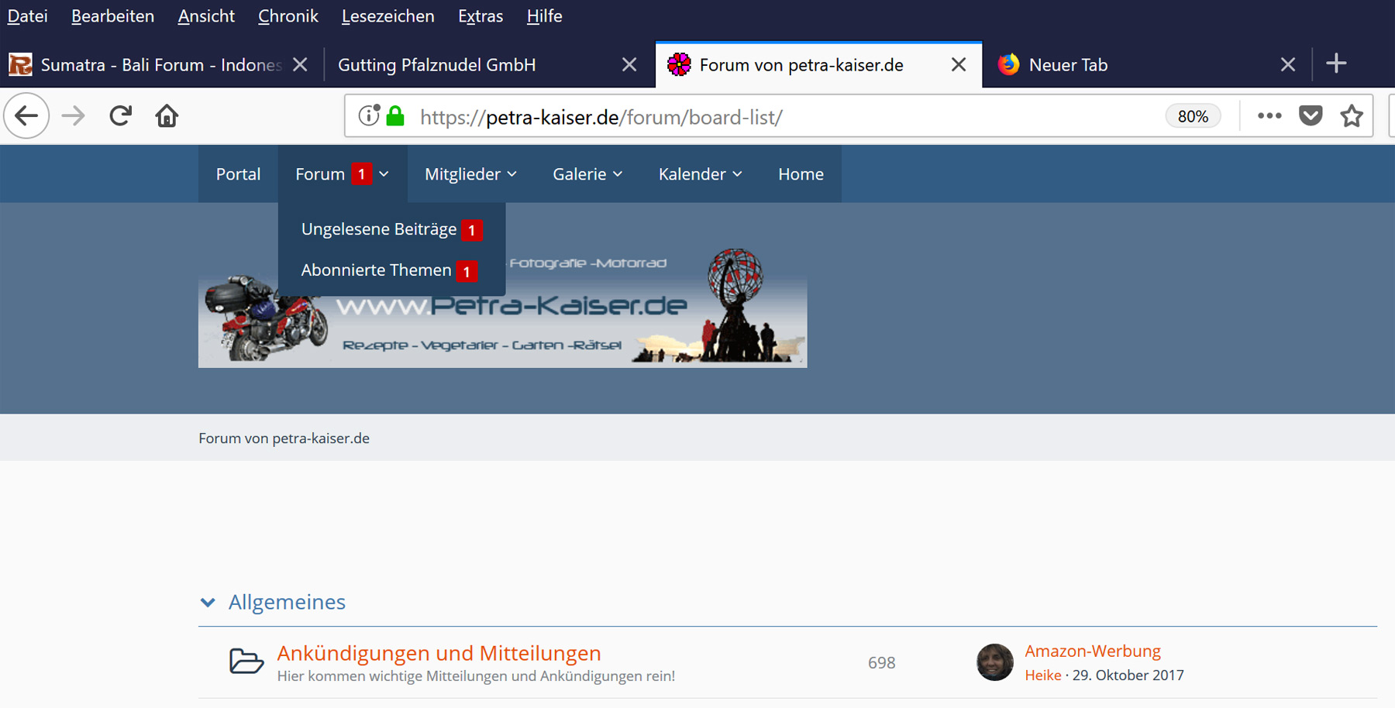The width and height of the screenshot is (1395, 708).
Task: Save page to Pocket
Action: pos(1311,116)
